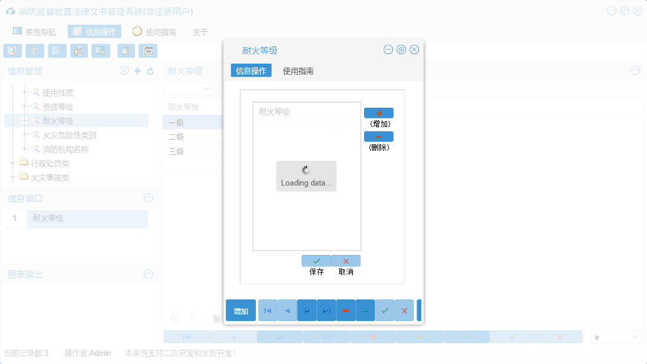Image resolution: width=647 pixels, height=364 pixels.
Task: Click the printer toolbar icon
Action: click(x=148, y=51)
